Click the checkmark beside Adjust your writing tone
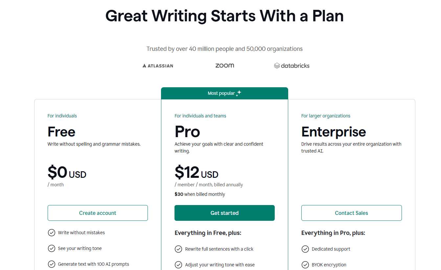Image resolution: width=441 pixels, height=270 pixels. click(x=178, y=264)
